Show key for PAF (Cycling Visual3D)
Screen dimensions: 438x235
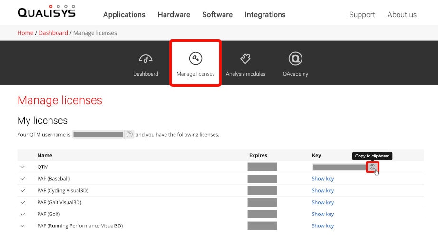[323, 191]
